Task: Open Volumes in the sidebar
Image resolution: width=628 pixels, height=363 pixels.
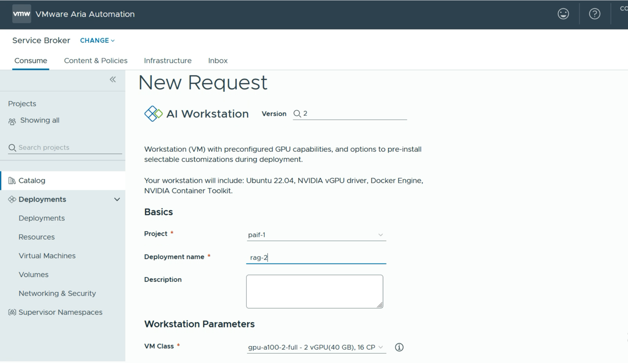Action: [33, 275]
